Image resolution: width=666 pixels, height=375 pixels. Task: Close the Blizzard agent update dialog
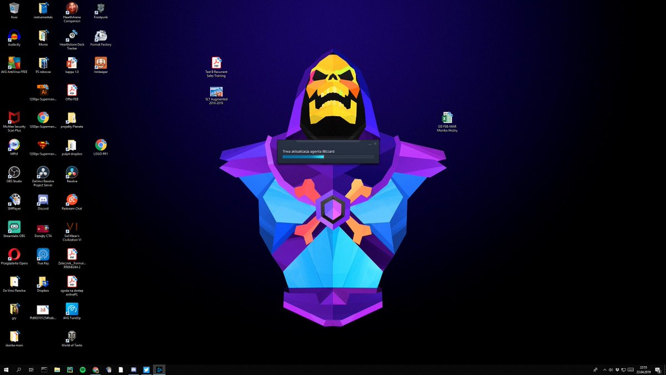[x=375, y=143]
